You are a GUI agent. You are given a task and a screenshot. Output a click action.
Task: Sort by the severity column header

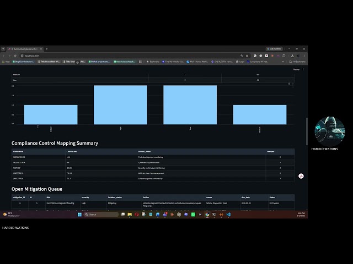coord(93,197)
